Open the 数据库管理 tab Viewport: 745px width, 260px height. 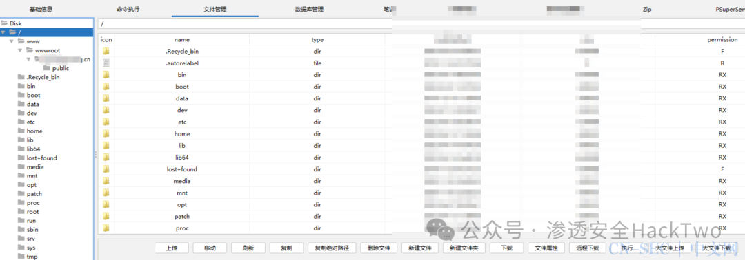309,9
